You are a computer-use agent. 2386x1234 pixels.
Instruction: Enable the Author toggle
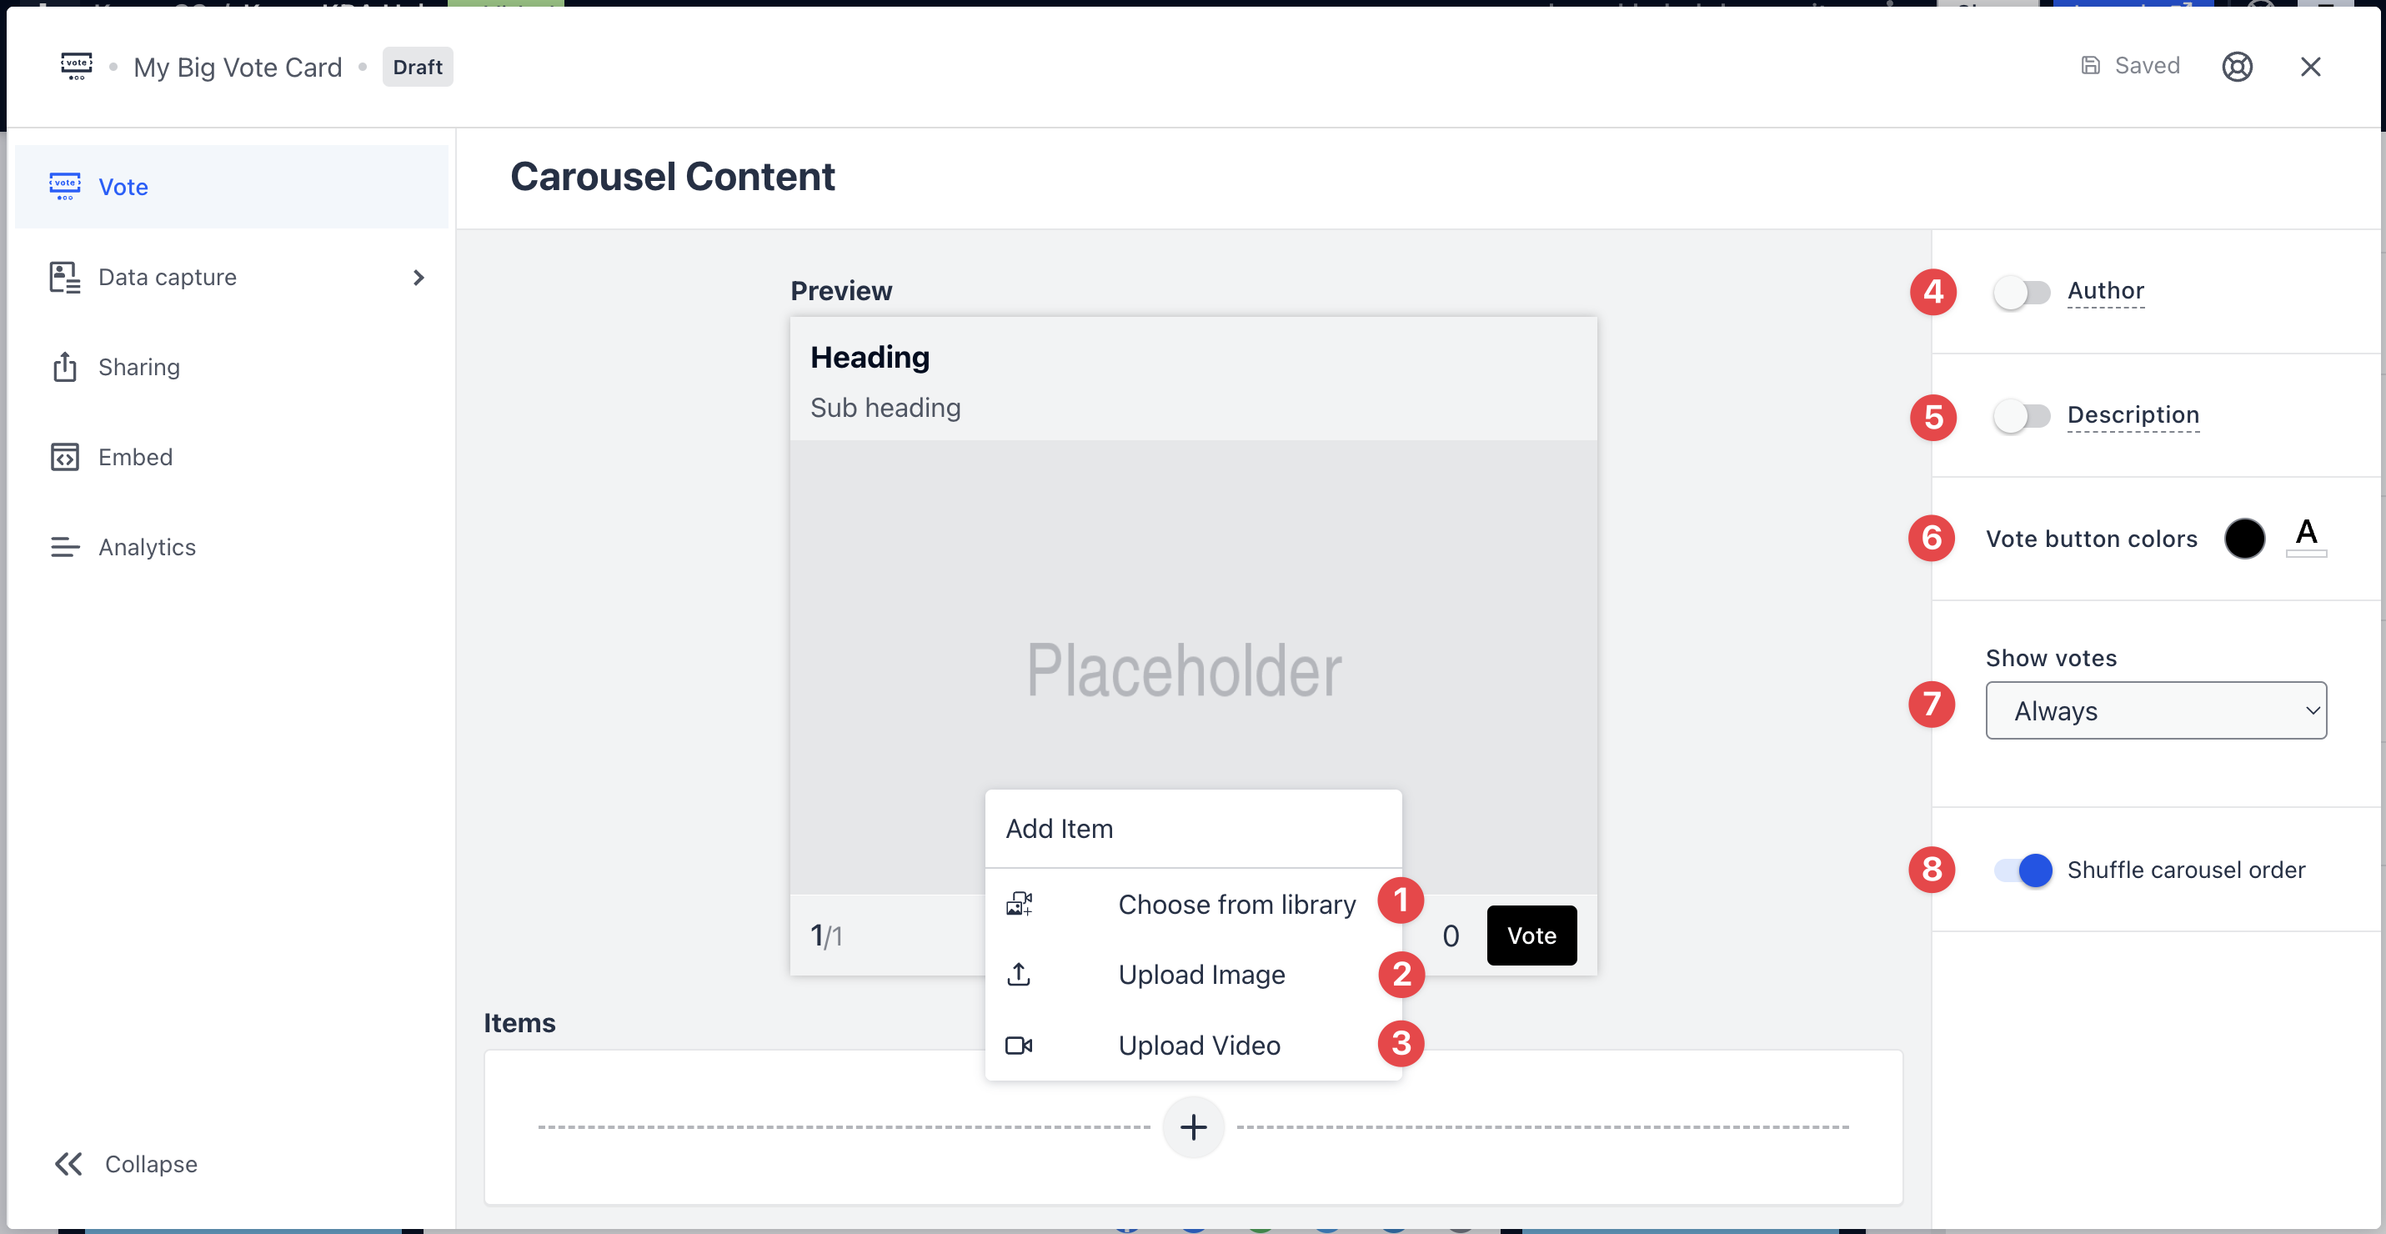click(x=2021, y=293)
